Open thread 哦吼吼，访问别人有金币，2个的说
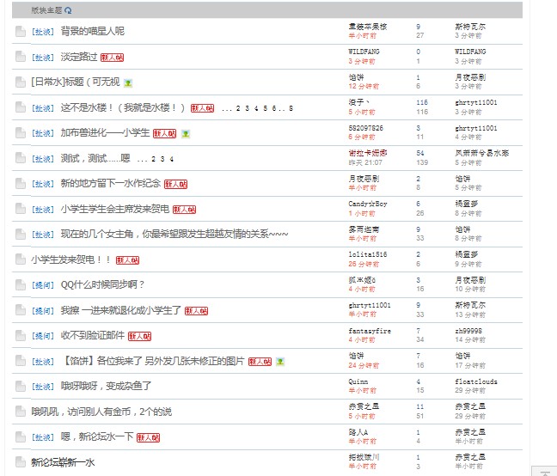This screenshot has height=476, width=557. click(x=101, y=412)
